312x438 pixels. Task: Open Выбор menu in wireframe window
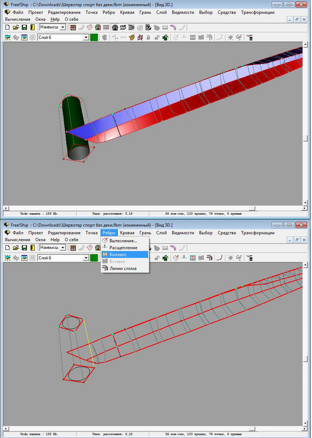206,232
